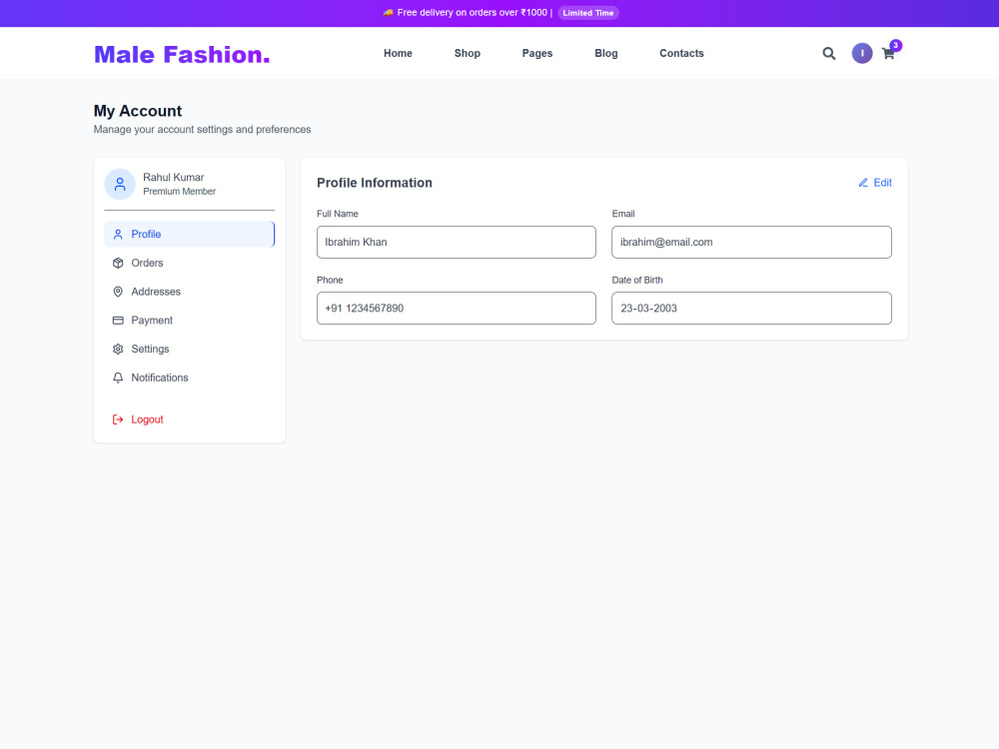Click the Date of Birth field
Screen dimensions: 999x749
pyautogui.click(x=751, y=309)
